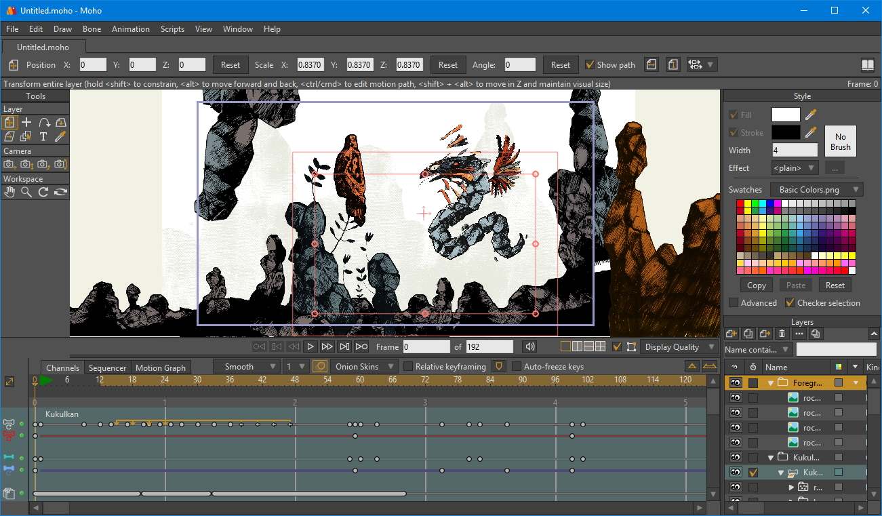This screenshot has height=516, width=882.
Task: Disable the Checker selection checkbox
Action: point(790,303)
